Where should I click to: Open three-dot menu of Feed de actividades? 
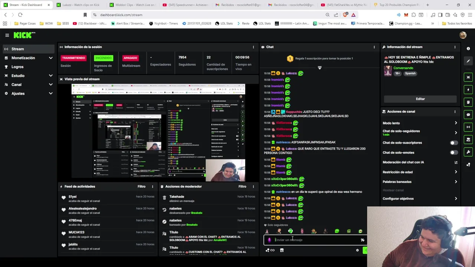click(153, 187)
